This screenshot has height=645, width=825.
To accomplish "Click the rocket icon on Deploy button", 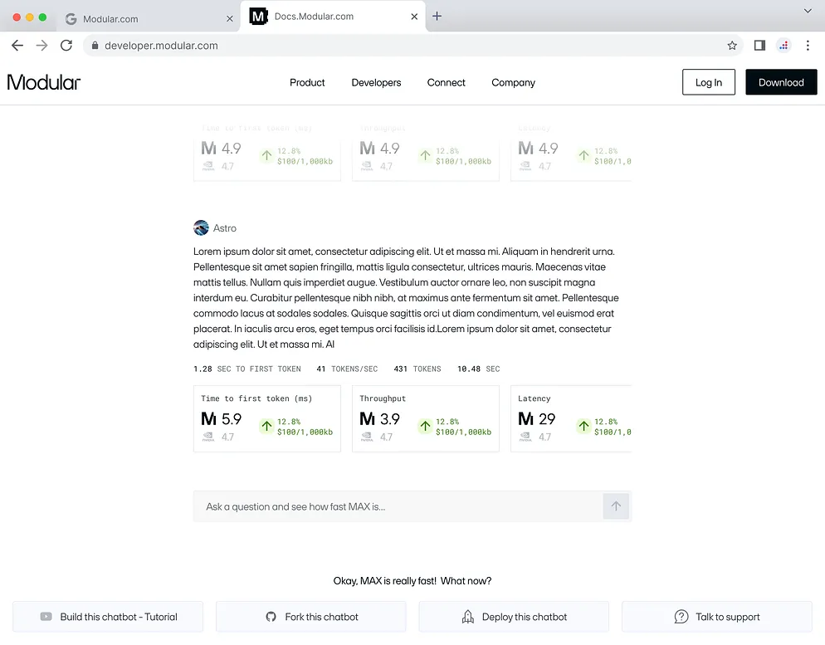I will [x=468, y=617].
